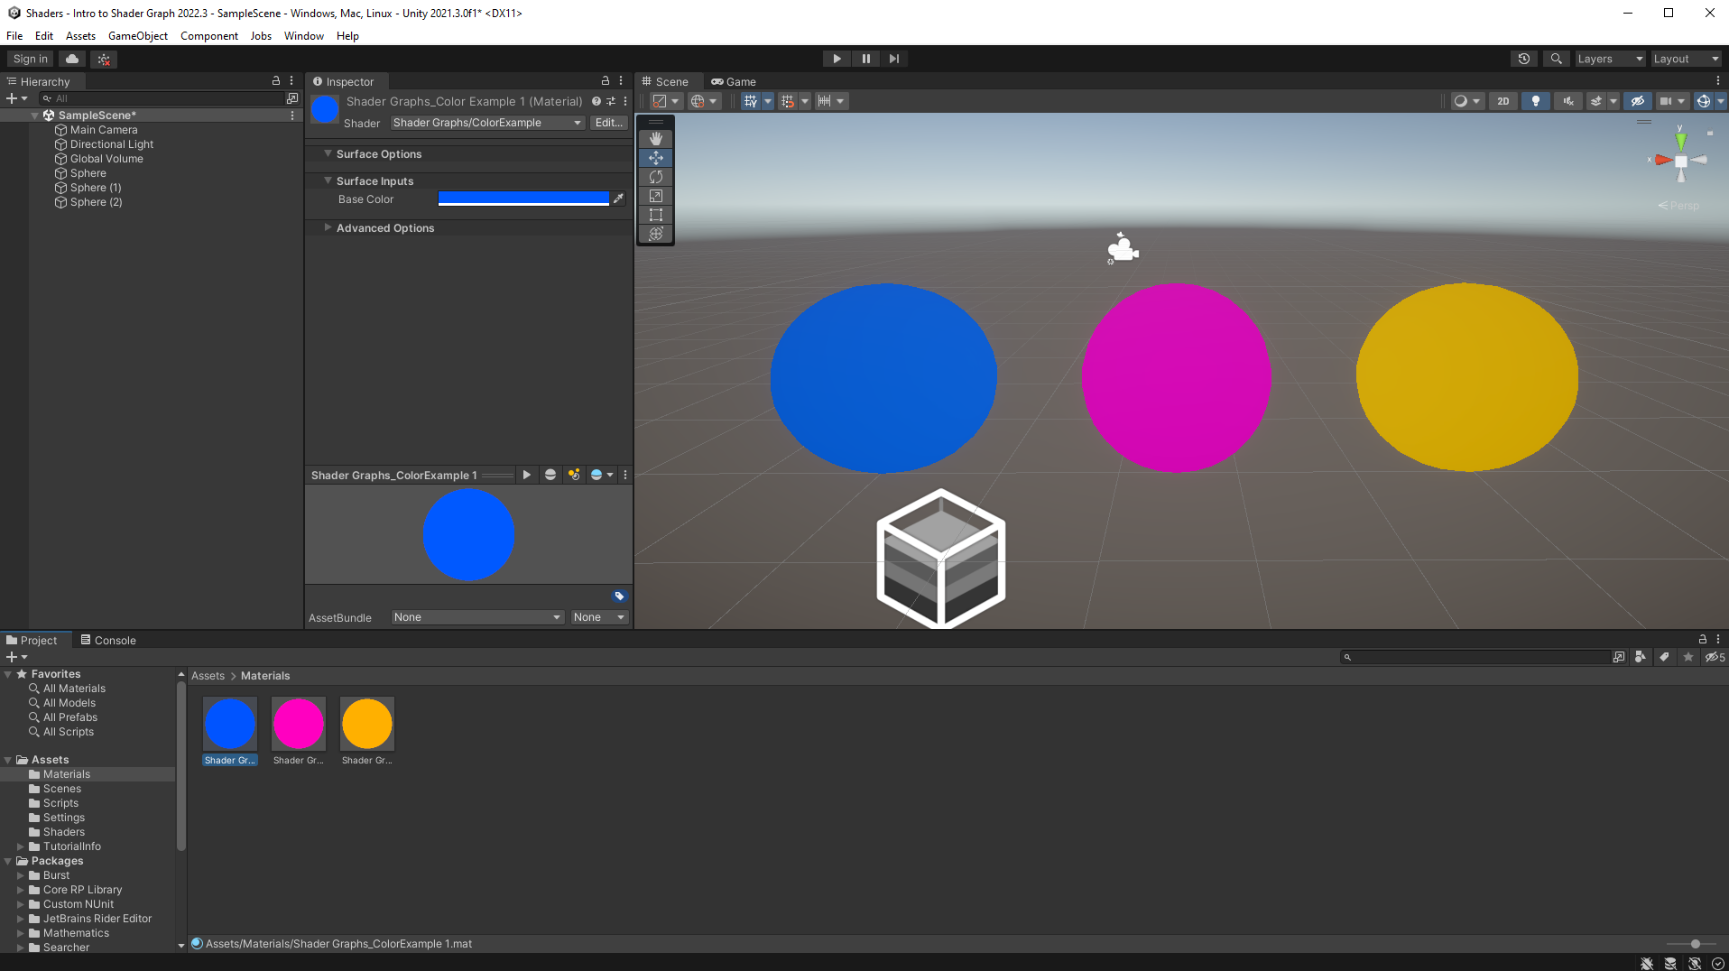Unmute audio in the Scene view
This screenshot has height=971, width=1729.
1568,100
